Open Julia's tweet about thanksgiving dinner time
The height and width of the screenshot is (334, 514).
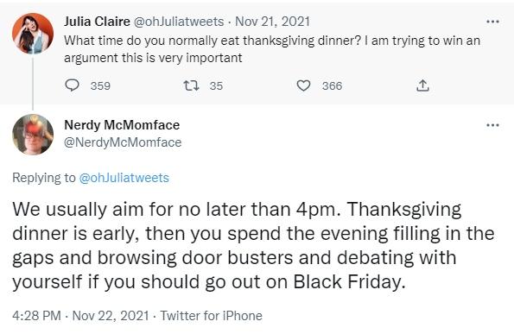point(272,49)
